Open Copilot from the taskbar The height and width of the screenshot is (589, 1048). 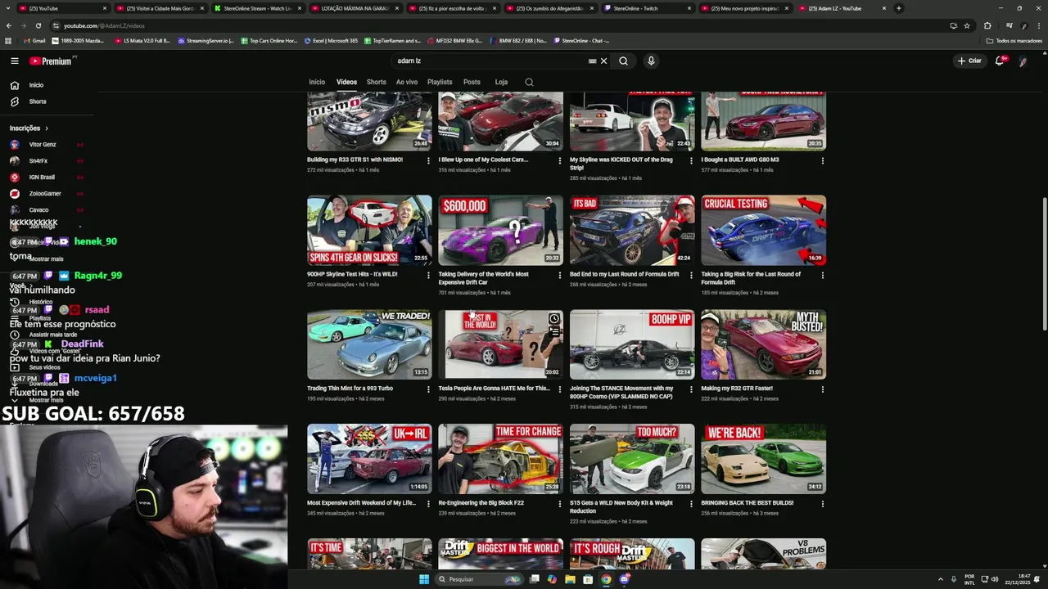(552, 579)
